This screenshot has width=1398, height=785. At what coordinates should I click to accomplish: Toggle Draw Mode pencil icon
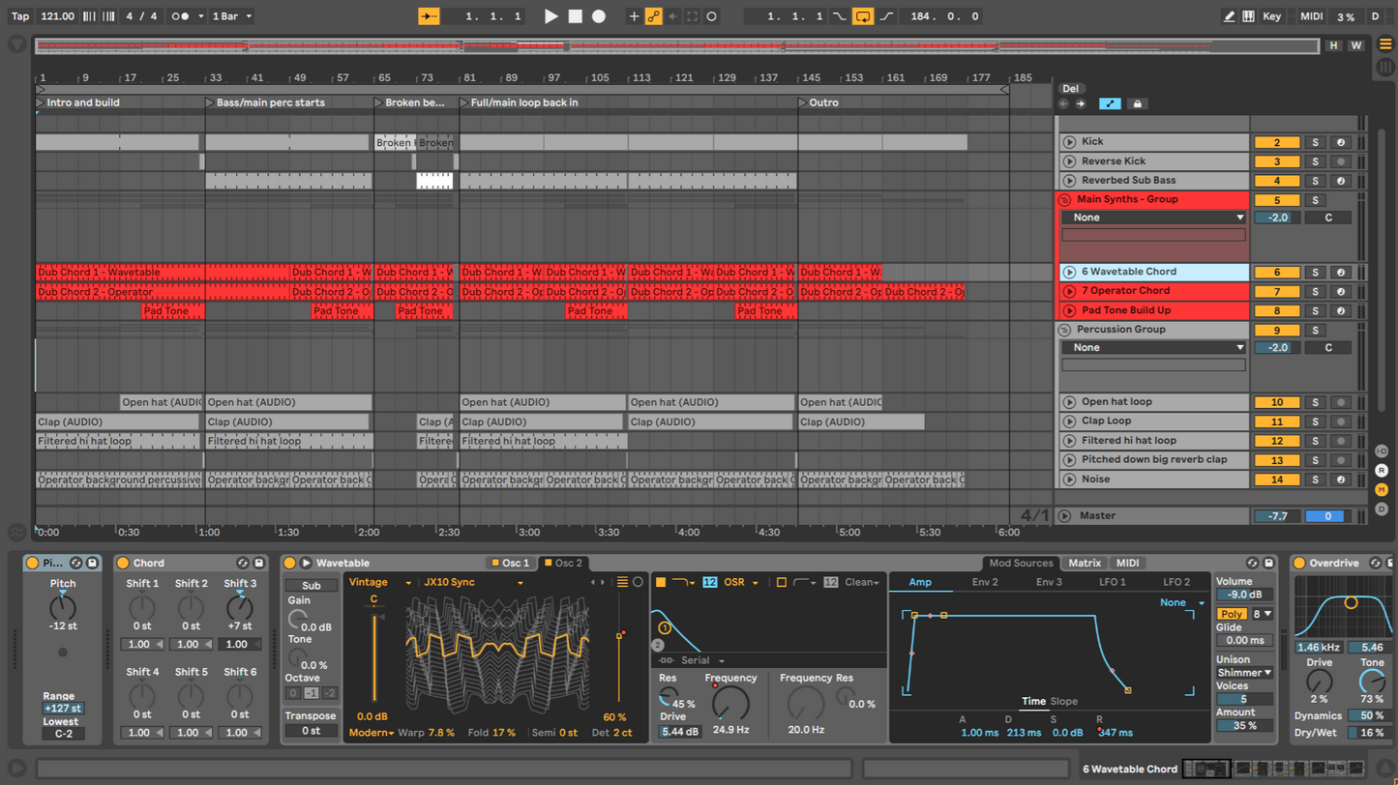[x=1229, y=16]
